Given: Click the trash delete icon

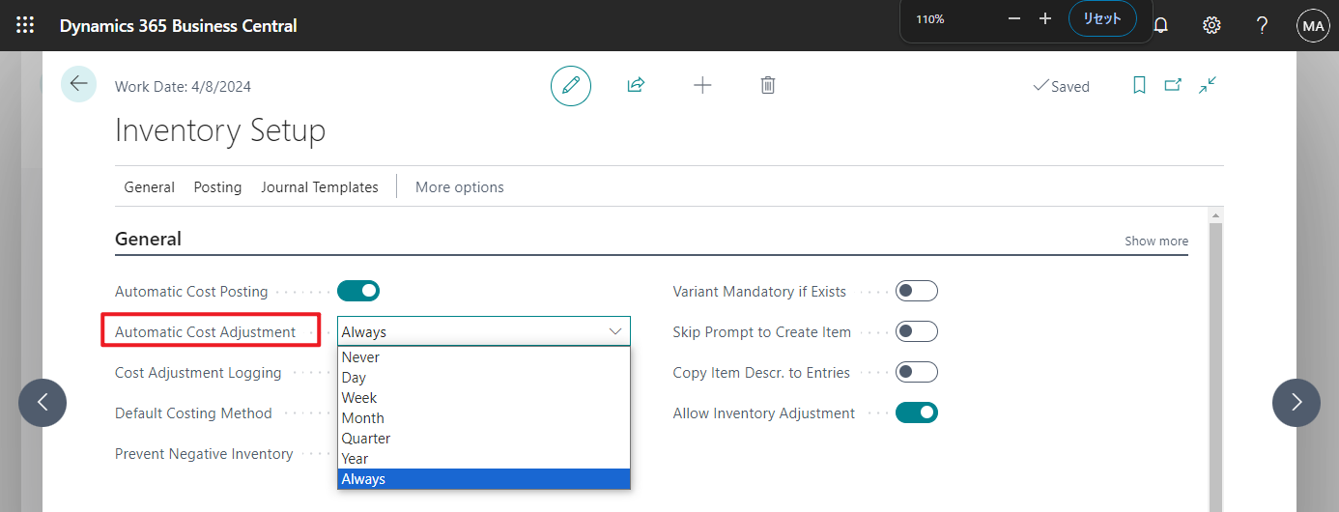Looking at the screenshot, I should pyautogui.click(x=768, y=85).
